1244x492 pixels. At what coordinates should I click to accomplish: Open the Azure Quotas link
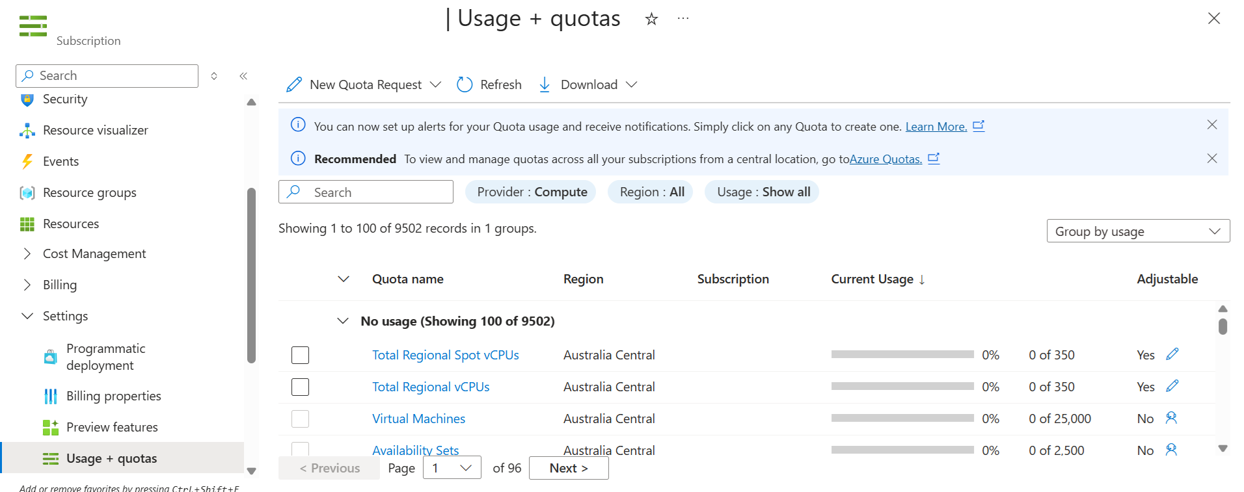[x=886, y=159]
